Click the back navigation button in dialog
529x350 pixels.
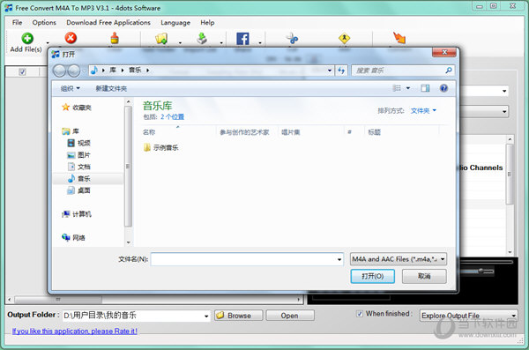(x=59, y=71)
